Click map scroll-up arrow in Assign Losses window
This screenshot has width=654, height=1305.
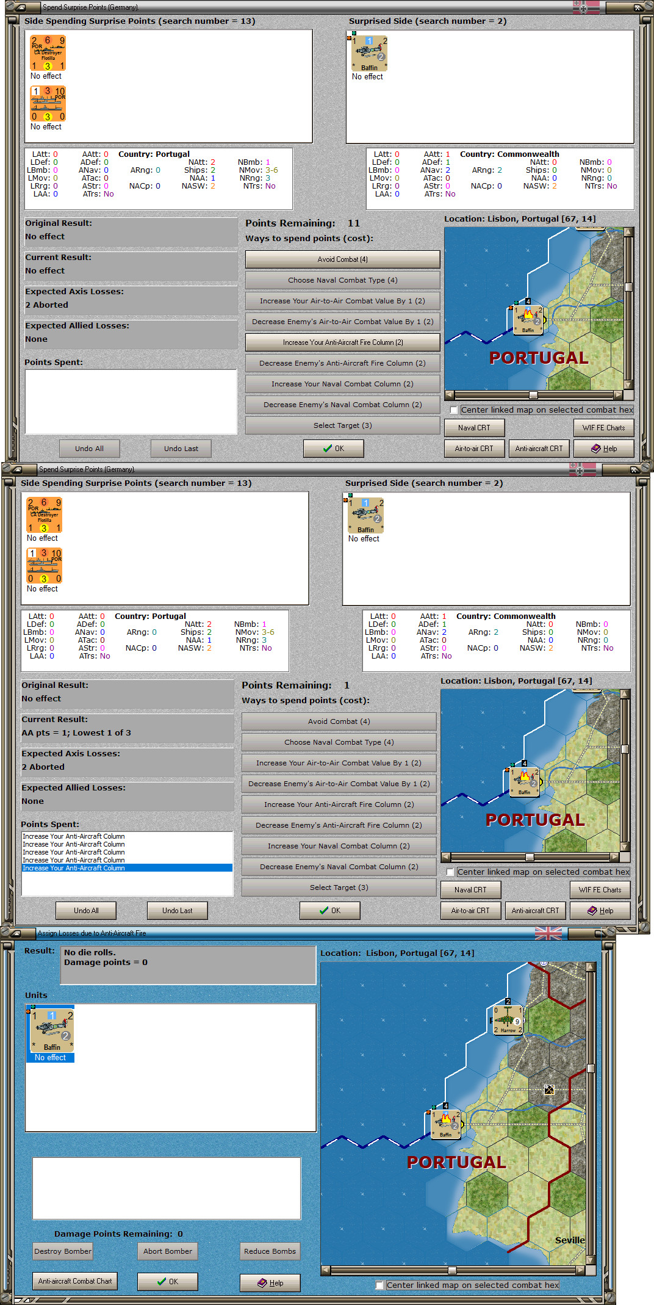(x=591, y=967)
